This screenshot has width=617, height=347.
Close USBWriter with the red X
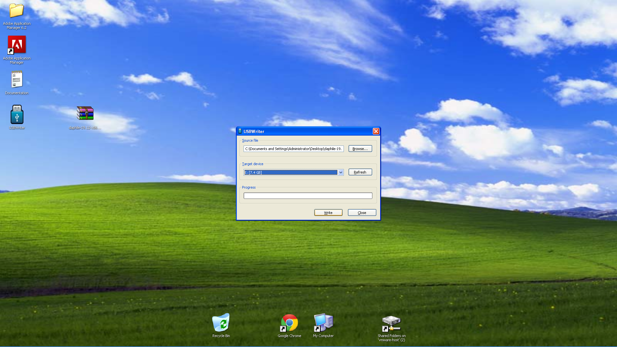pos(376,131)
